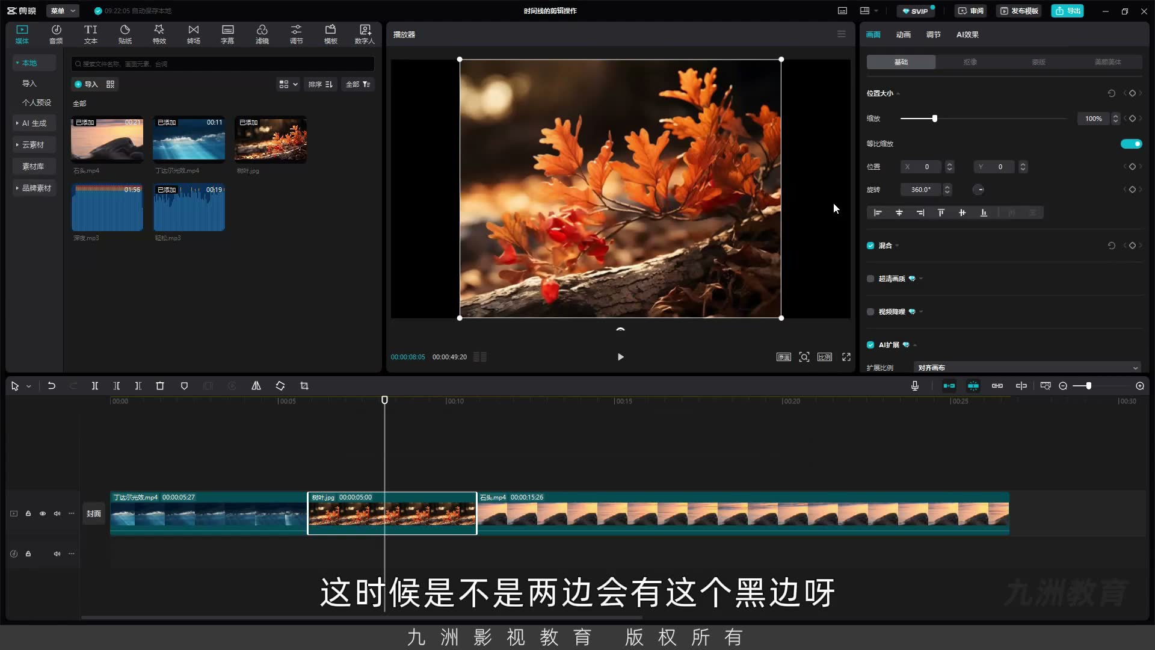Open the sort (排序) dropdown
The image size is (1155, 650).
[321, 84]
